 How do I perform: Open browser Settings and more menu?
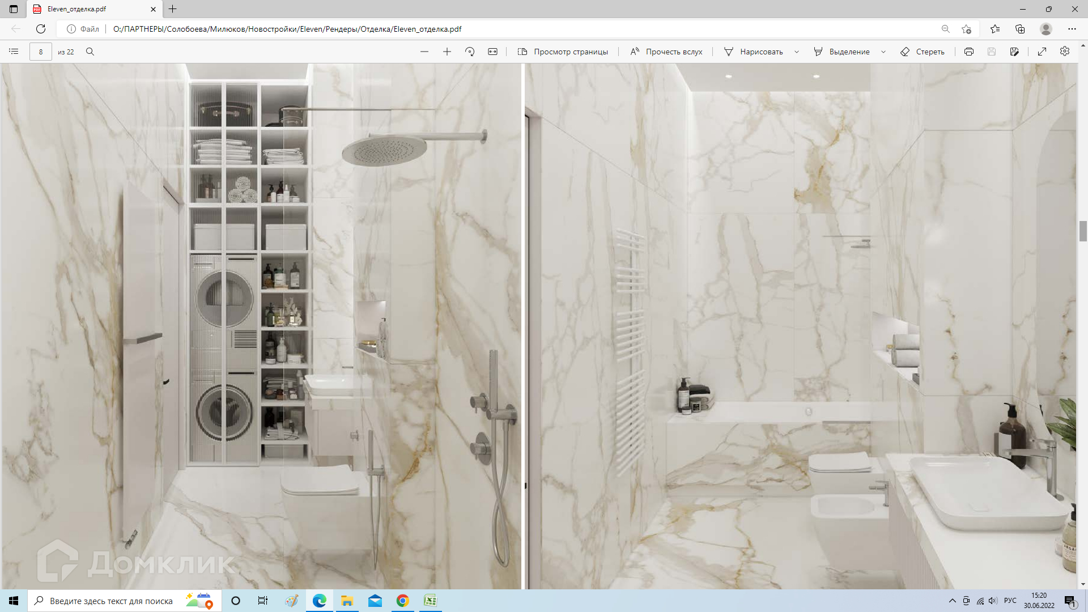pyautogui.click(x=1072, y=29)
